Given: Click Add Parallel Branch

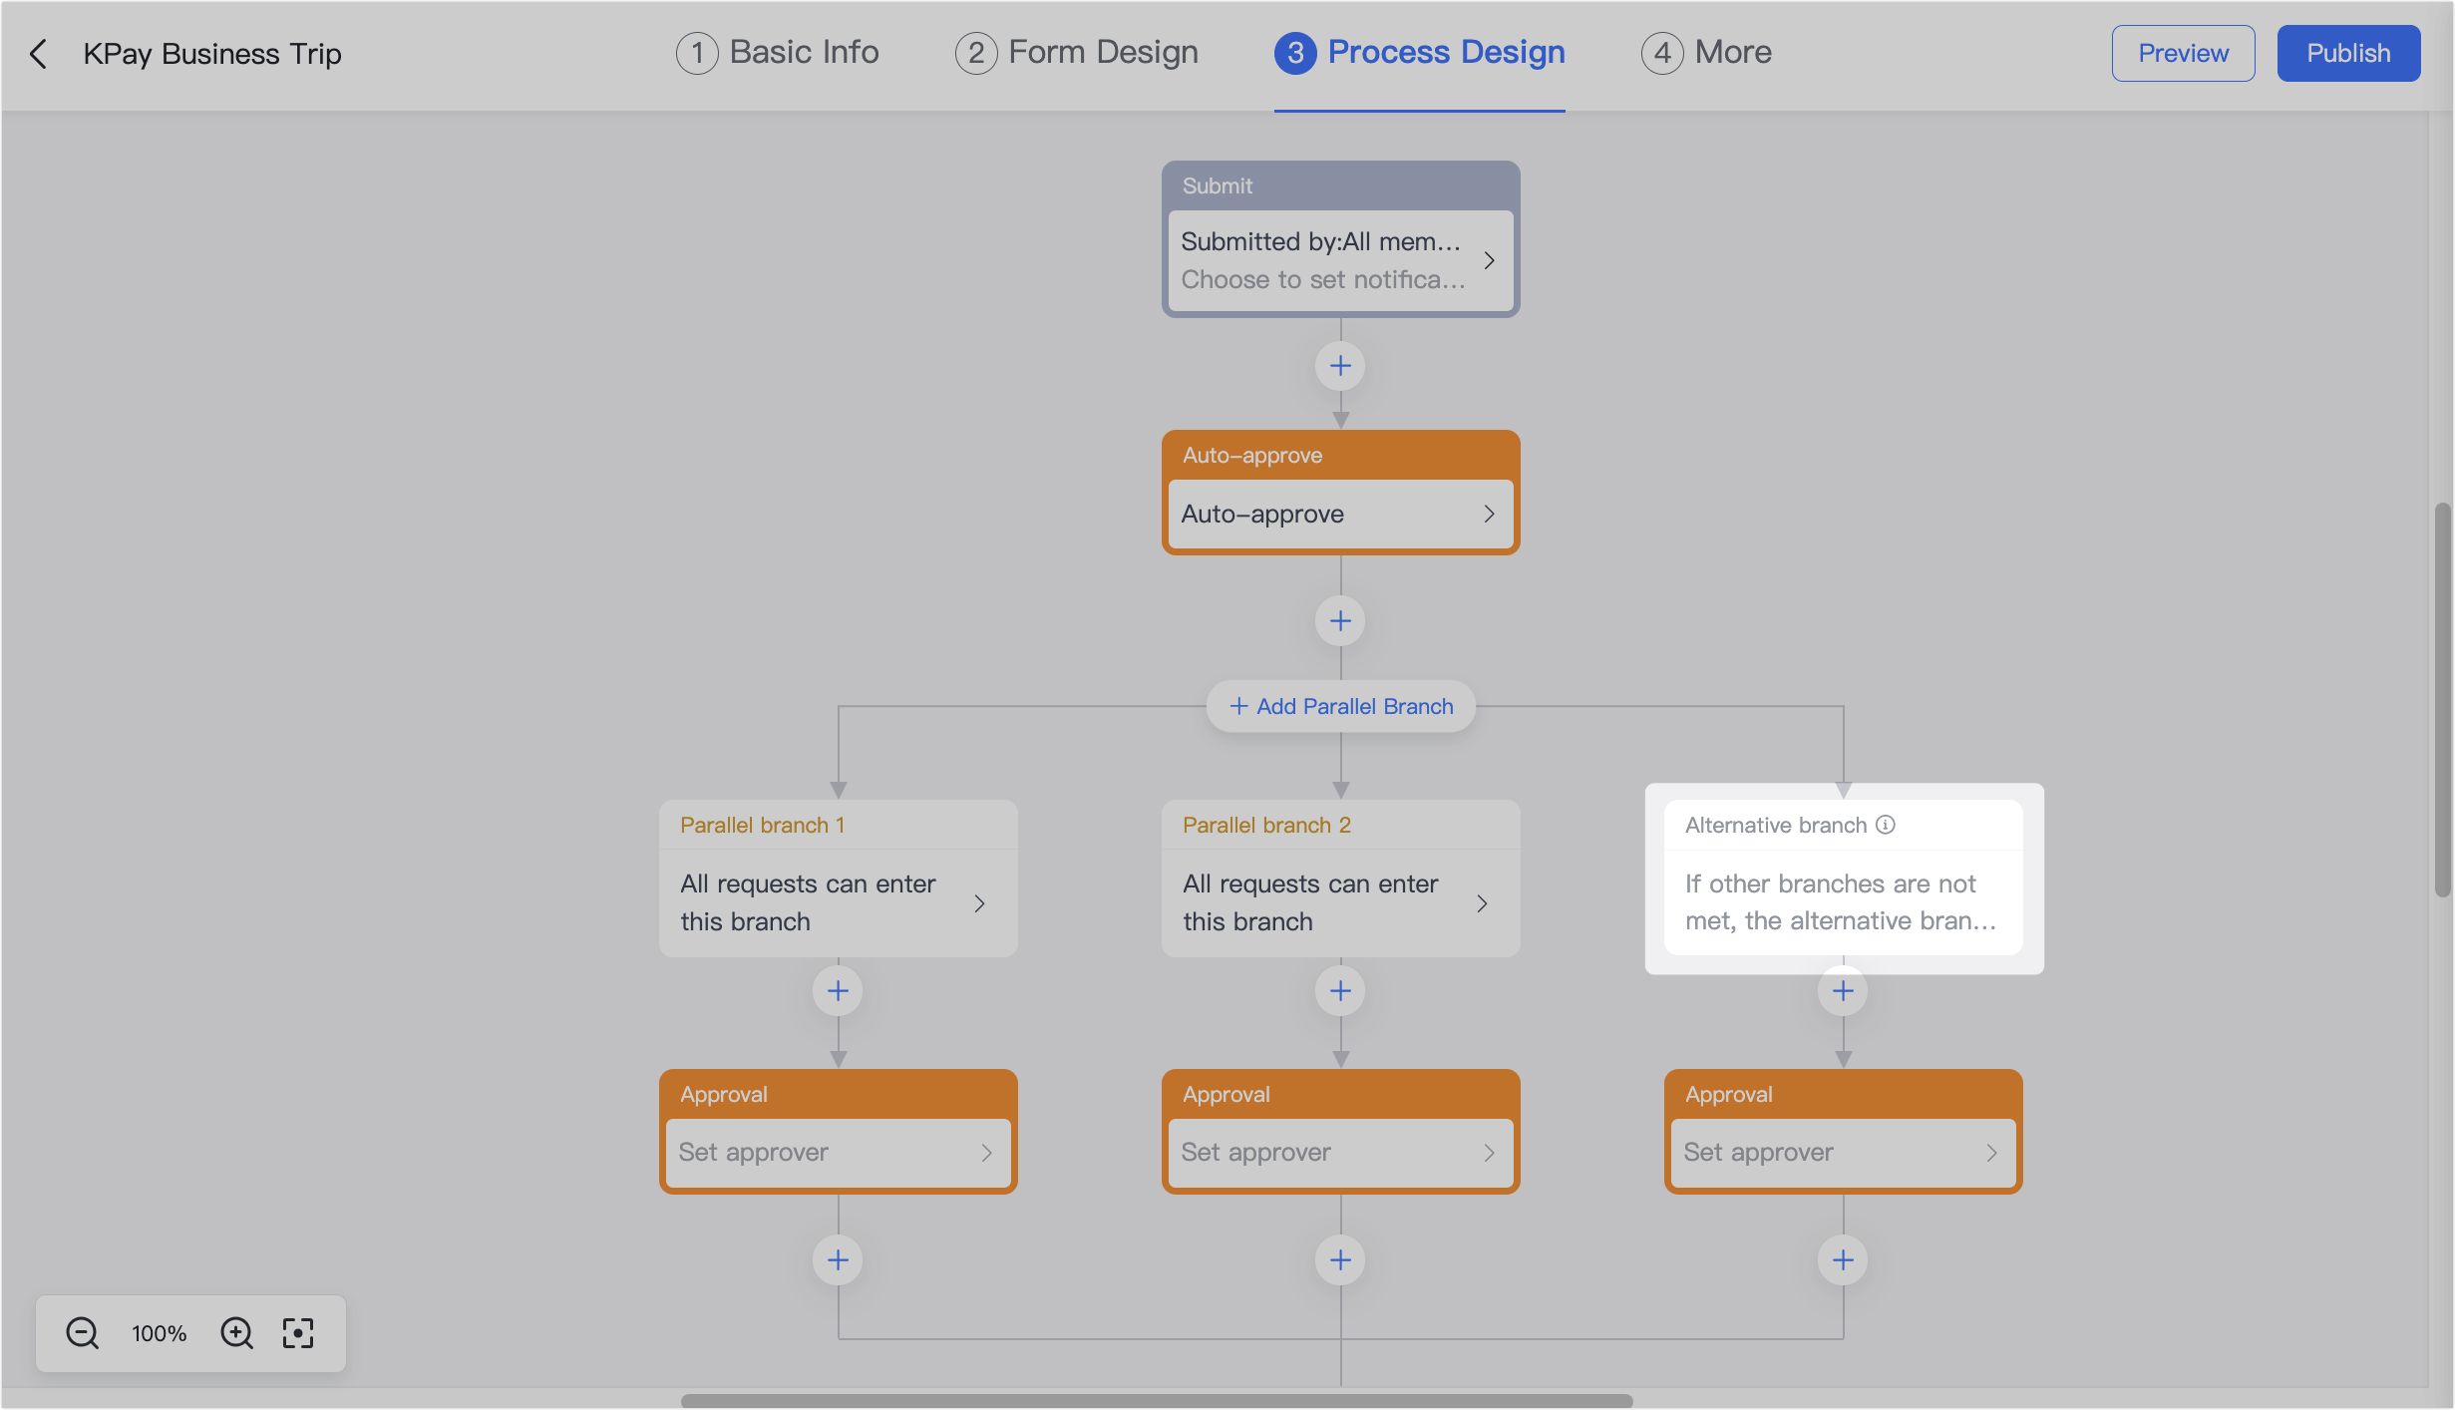Looking at the screenshot, I should (x=1341, y=706).
